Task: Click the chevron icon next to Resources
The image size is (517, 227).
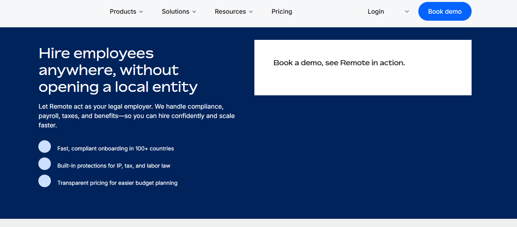Action: pos(251,12)
